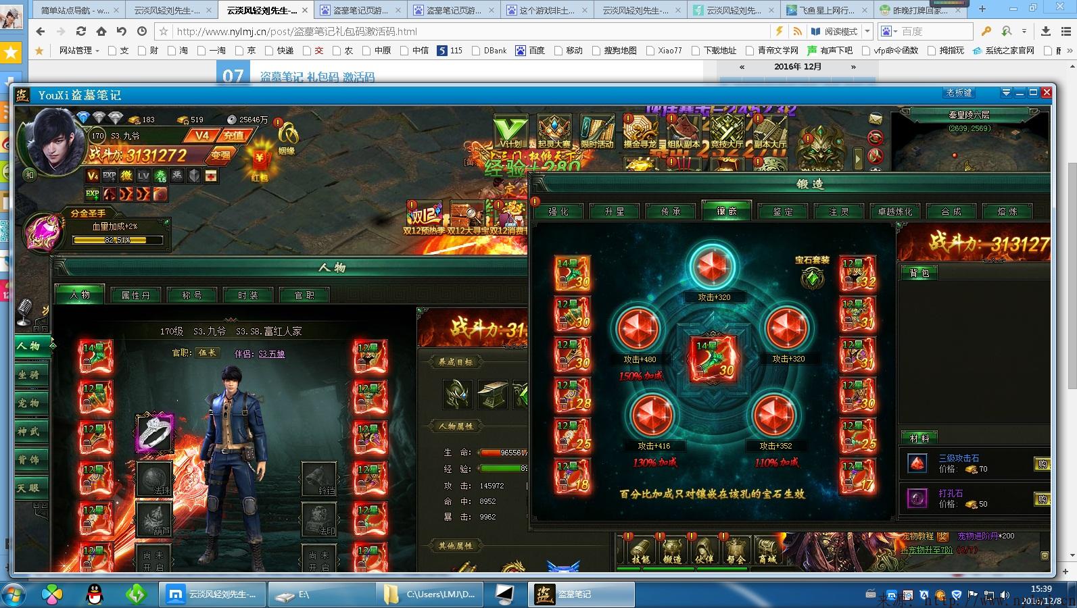Switch to the 注灵 forge tab
The height and width of the screenshot is (608, 1077).
click(839, 211)
